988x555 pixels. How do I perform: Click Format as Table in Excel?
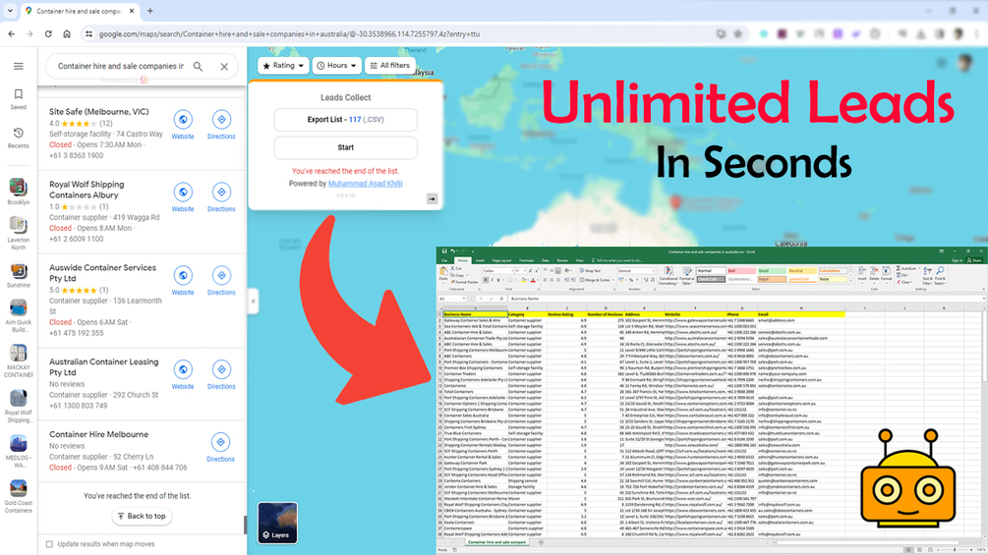[686, 276]
